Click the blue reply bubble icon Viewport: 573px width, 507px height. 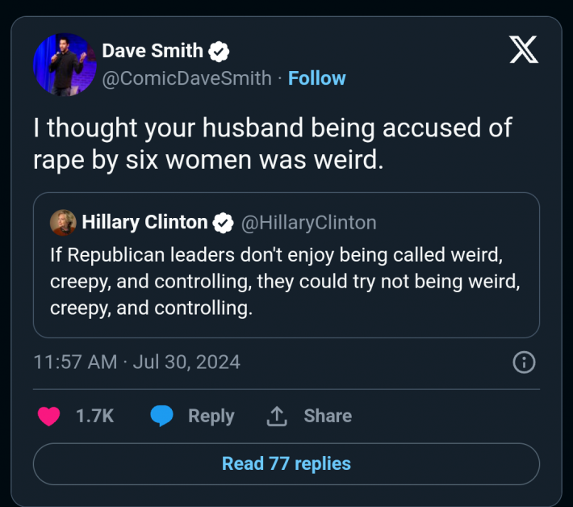(162, 416)
